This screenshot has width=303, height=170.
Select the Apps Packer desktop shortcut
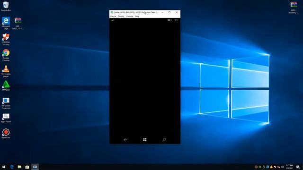tap(6, 118)
